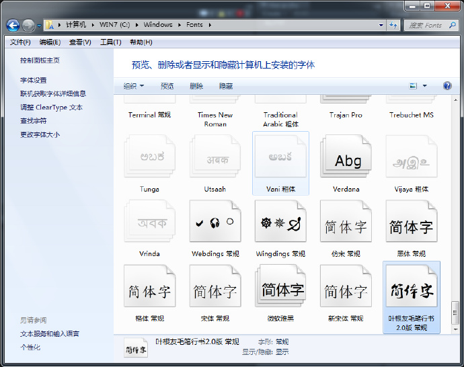This screenshot has height=367, width=464.
Task: Click the 预览 toolbar button
Action: [x=167, y=86]
